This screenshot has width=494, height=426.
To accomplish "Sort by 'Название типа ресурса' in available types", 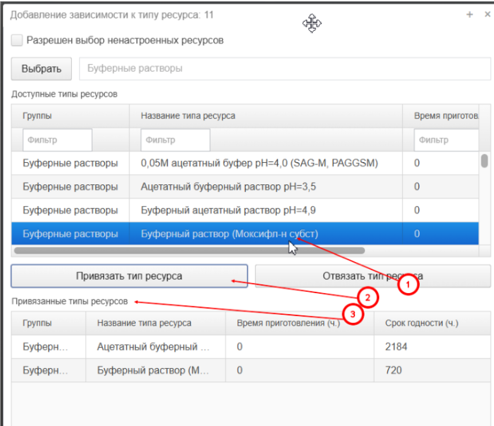I will [x=265, y=116].
